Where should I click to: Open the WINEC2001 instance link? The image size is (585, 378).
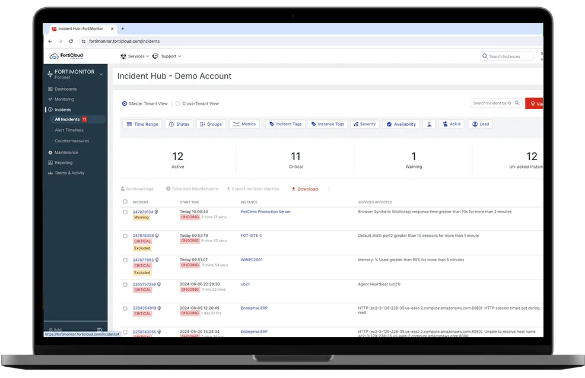click(252, 260)
